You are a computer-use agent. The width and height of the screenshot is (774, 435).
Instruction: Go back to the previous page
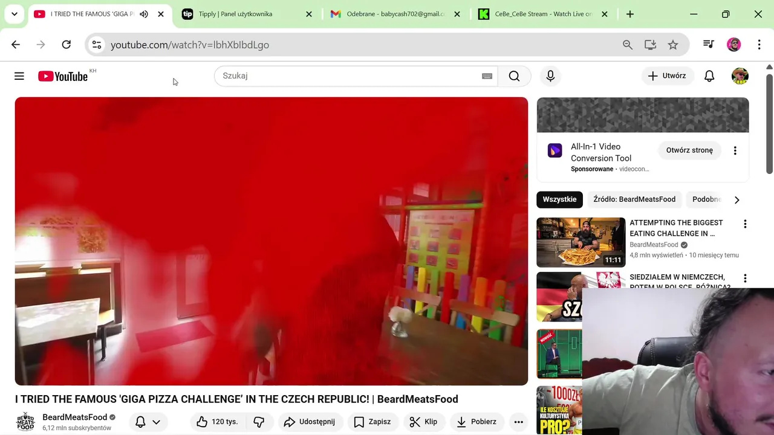(x=16, y=45)
